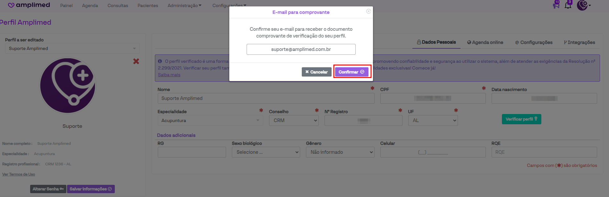Screen dimensions: 609x197
Task: Click Cancelar in the dialog
Action: click(317, 72)
